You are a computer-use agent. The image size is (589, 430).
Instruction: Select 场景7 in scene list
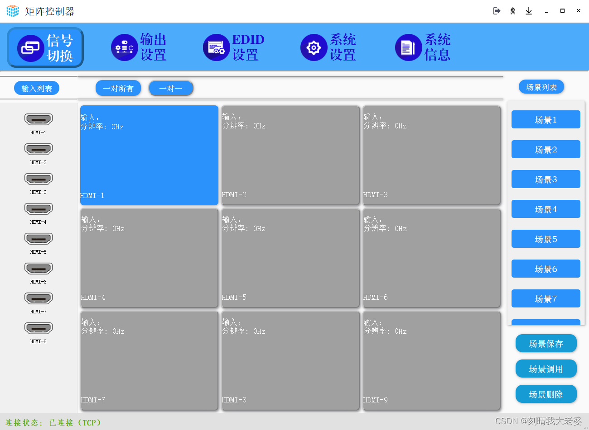546,298
